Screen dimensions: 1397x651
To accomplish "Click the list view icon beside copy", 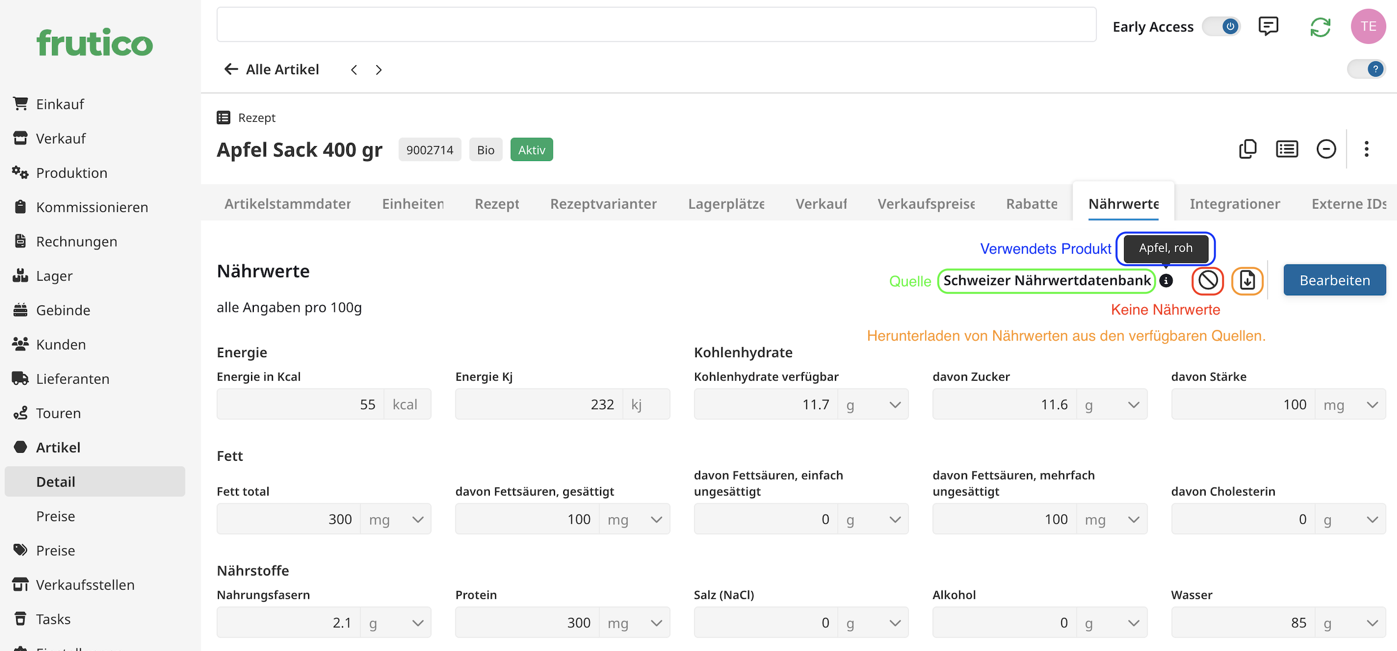I will tap(1287, 149).
